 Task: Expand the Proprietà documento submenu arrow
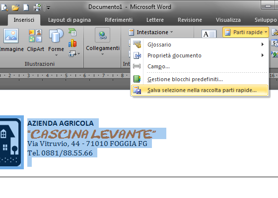point(263,55)
